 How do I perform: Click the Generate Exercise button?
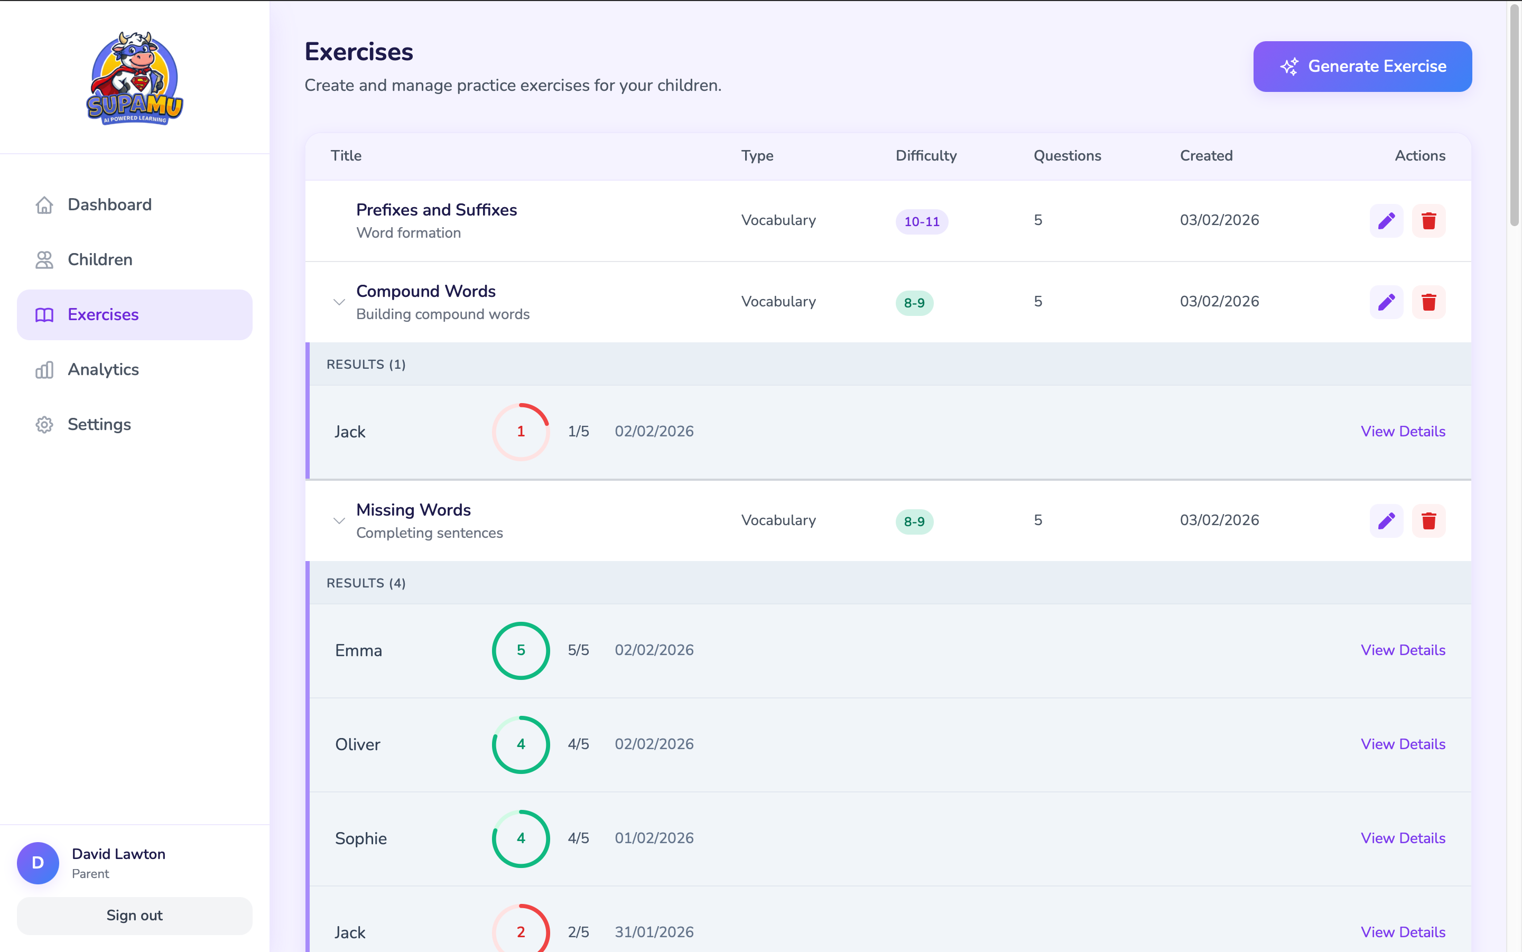click(x=1362, y=67)
